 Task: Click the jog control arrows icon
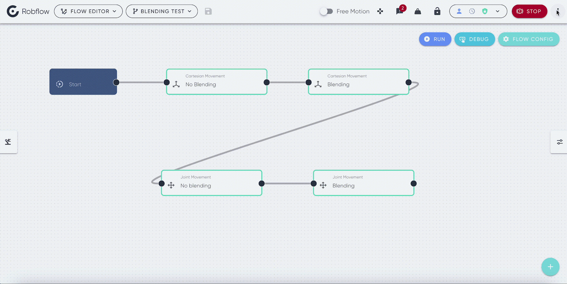[x=380, y=11]
